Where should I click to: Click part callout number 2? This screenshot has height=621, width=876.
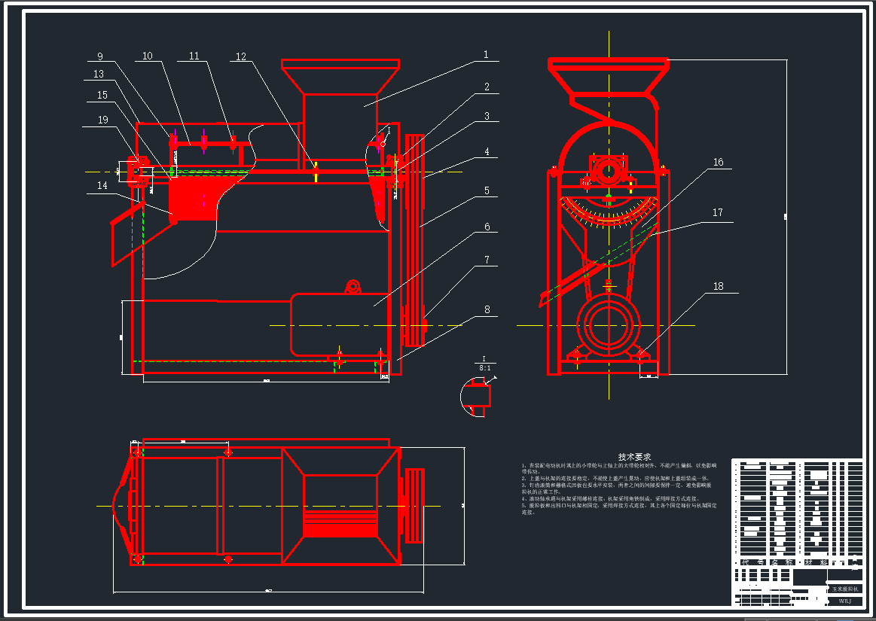pos(487,87)
